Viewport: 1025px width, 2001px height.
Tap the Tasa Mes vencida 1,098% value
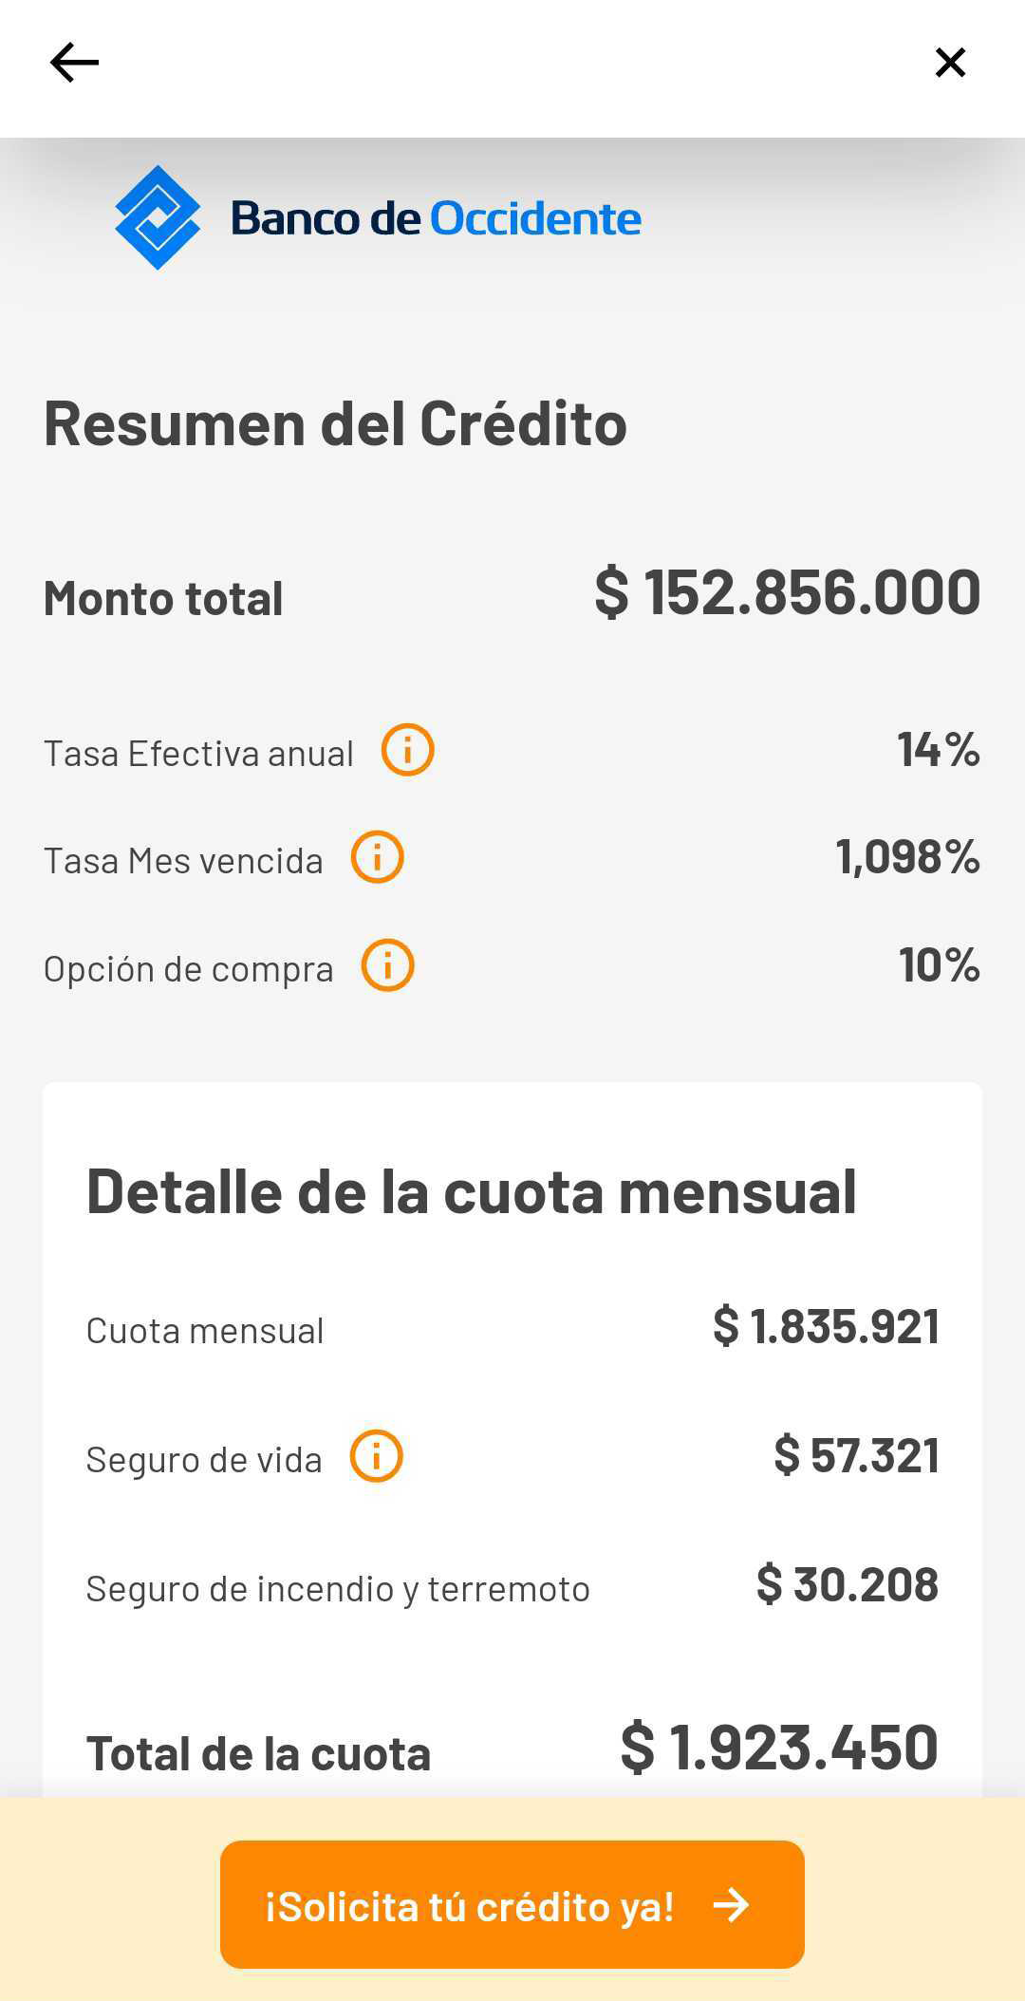click(x=907, y=857)
